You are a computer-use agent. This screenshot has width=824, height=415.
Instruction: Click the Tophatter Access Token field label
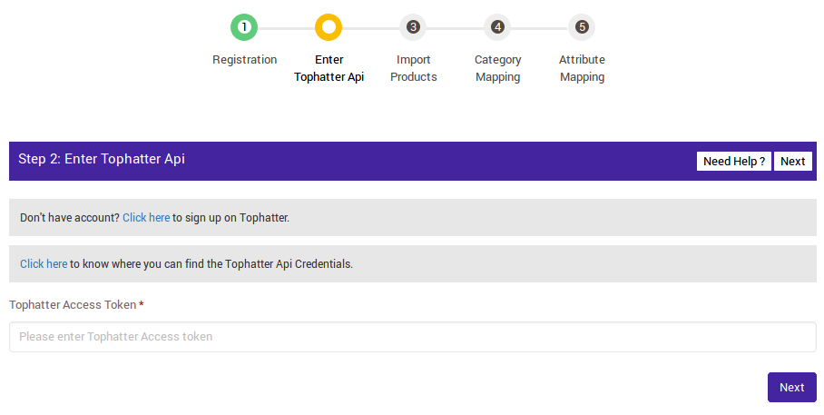pyautogui.click(x=73, y=305)
